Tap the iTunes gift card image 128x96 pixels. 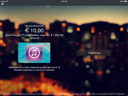coord(34,53)
